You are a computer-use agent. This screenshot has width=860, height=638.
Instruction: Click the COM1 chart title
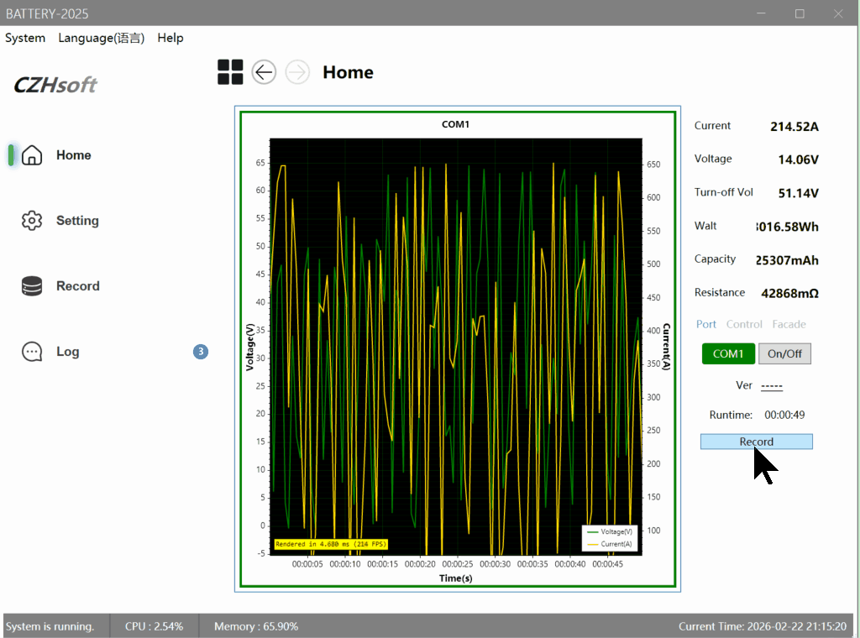pyautogui.click(x=455, y=124)
